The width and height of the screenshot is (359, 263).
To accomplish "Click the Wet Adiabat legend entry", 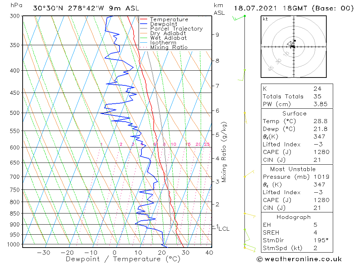I will click(x=163, y=38).
